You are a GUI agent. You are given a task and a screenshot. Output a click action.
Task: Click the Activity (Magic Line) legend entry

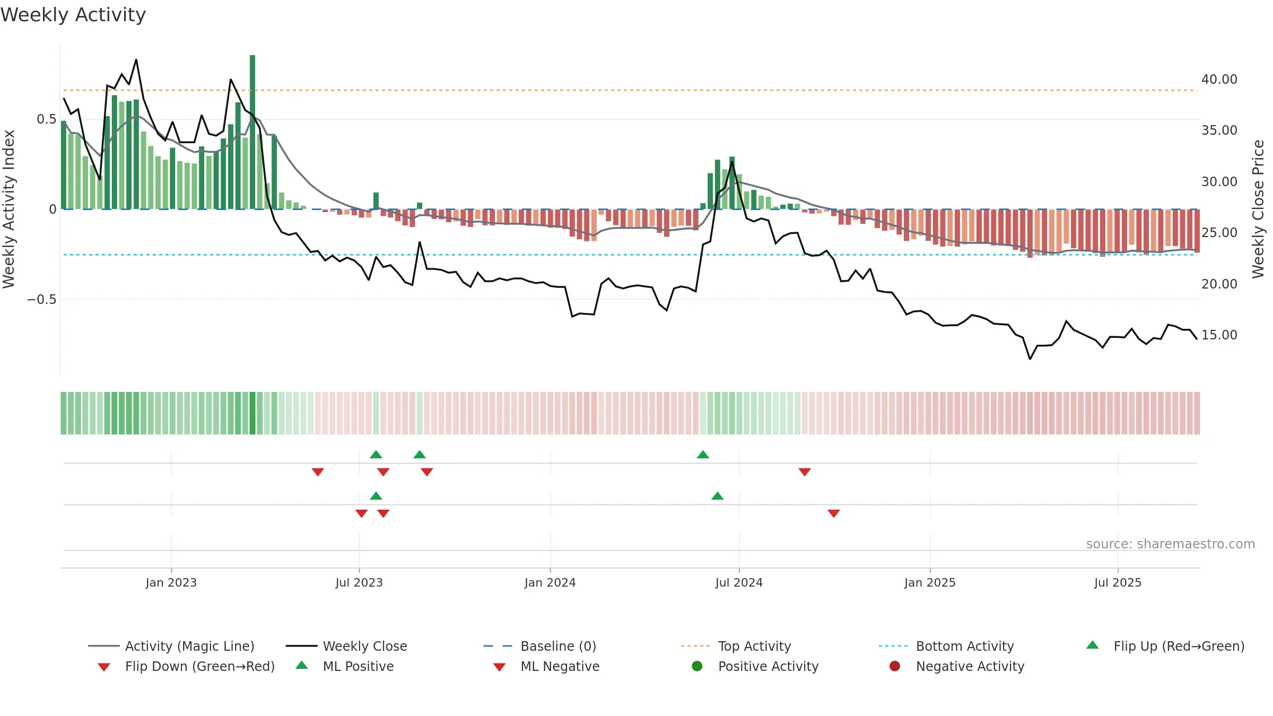(171, 646)
